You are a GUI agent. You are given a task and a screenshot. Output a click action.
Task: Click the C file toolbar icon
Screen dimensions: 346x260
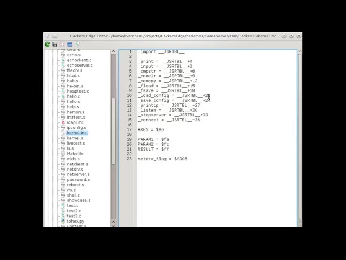[x=77, y=44]
